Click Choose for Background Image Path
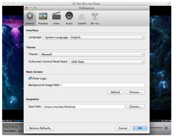Screen dimensions: 173x136 tap(135, 92)
